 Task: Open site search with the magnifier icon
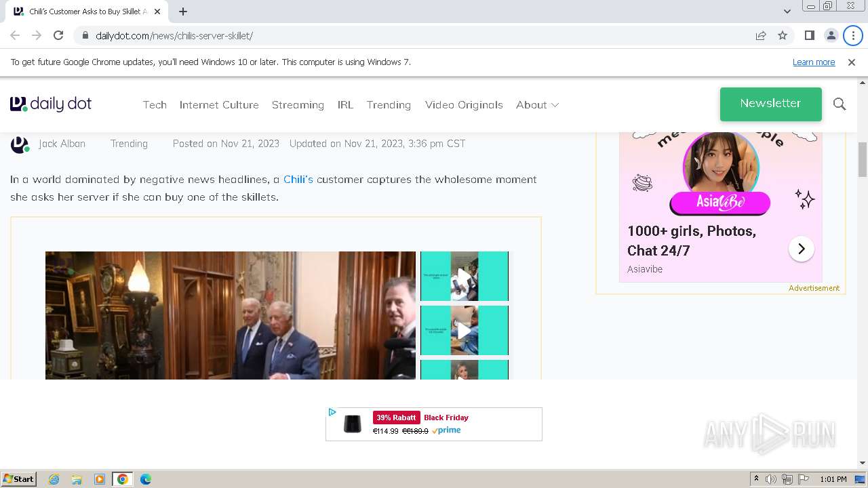840,104
